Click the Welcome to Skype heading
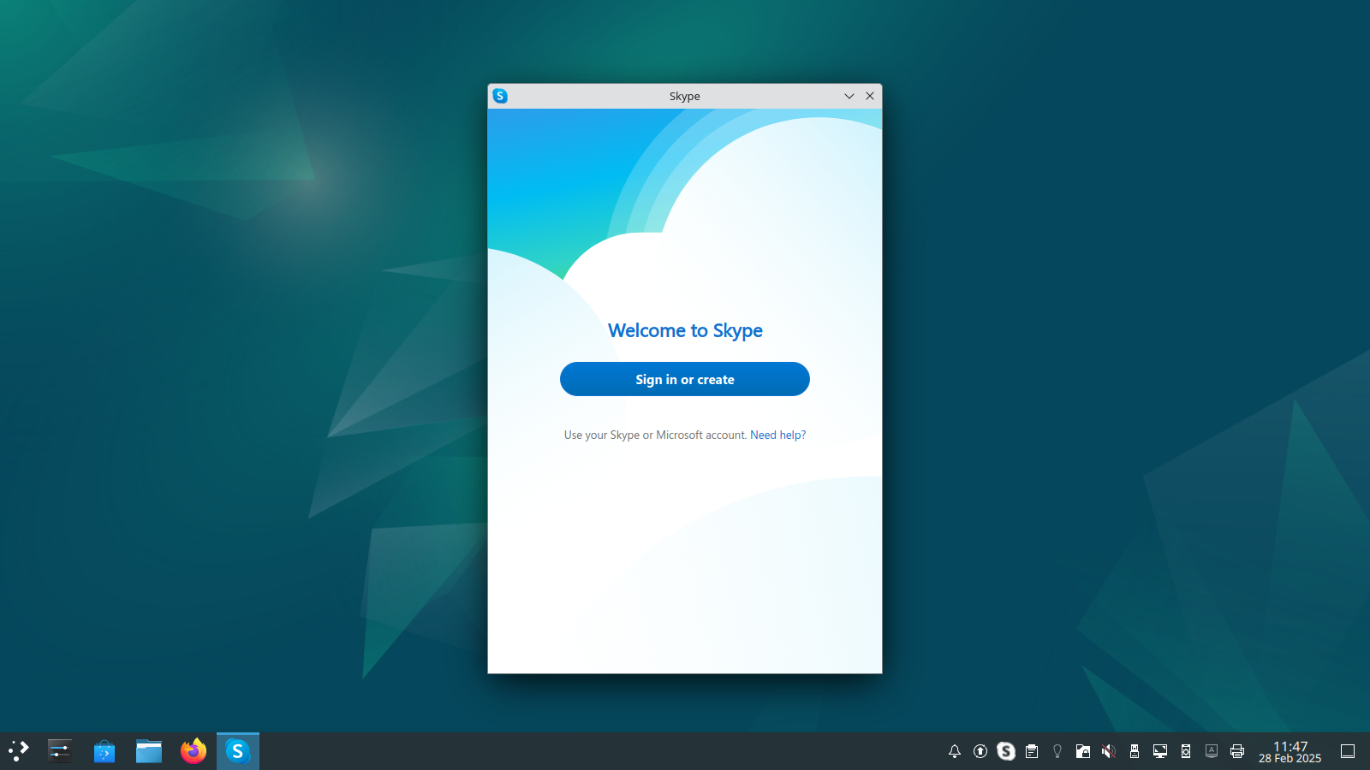Screen dimensions: 1370x770 (x=685, y=330)
